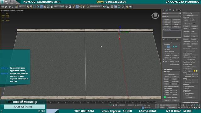Select Edge sub-object level icon
The height and width of the screenshot is (113, 201).
click(168, 47)
